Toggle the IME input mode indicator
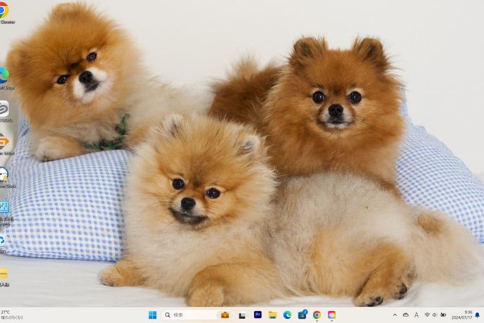Image resolution: width=484 pixels, height=323 pixels. click(x=417, y=315)
